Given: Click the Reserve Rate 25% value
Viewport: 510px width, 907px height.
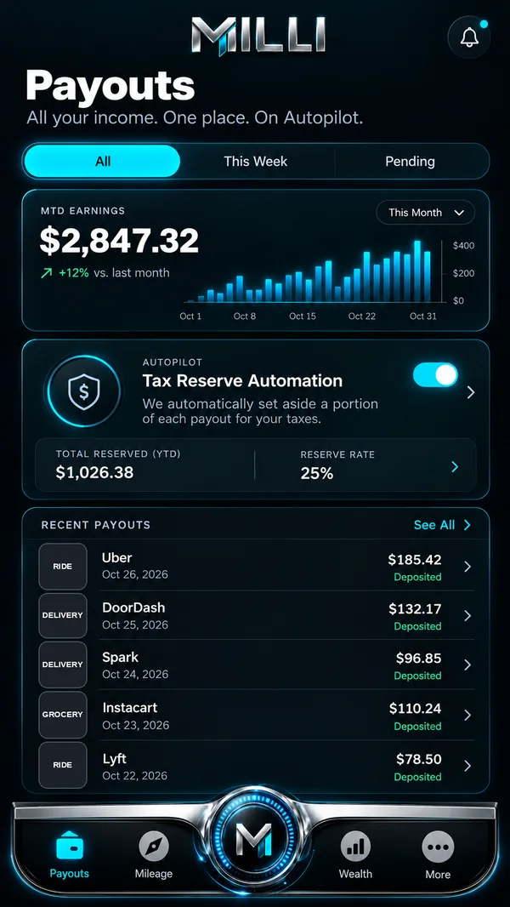Looking at the screenshot, I should click(316, 473).
